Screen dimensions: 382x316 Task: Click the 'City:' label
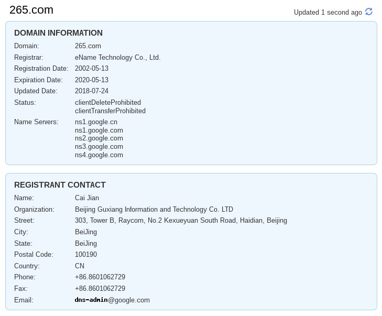(21, 232)
